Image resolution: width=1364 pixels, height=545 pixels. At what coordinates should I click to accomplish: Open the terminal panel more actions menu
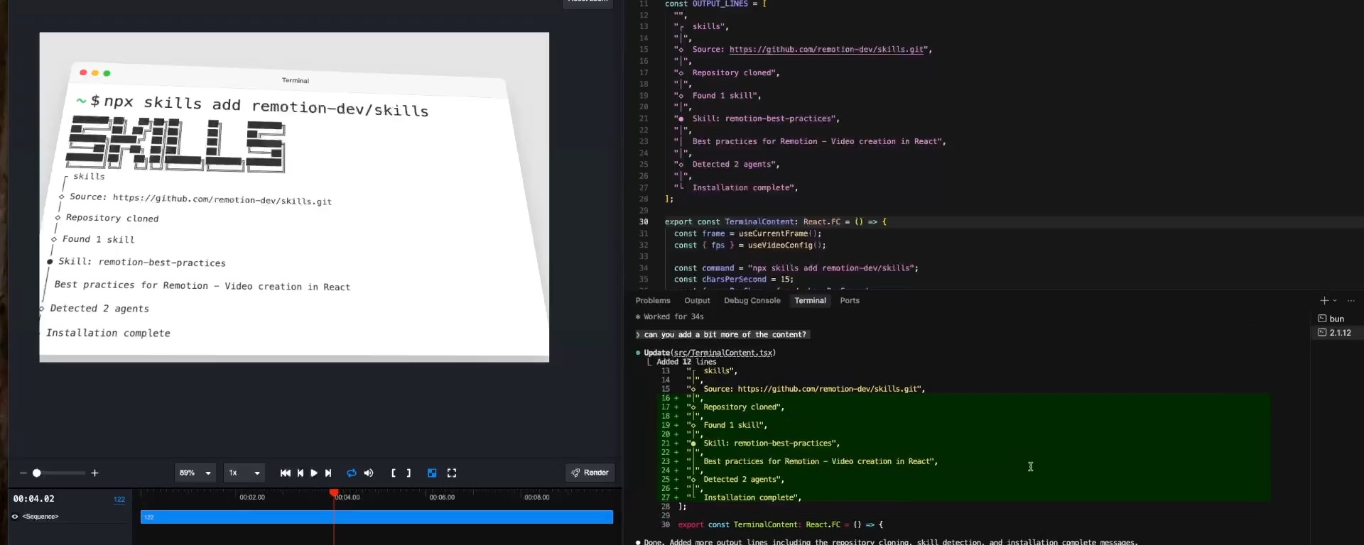coord(1351,301)
